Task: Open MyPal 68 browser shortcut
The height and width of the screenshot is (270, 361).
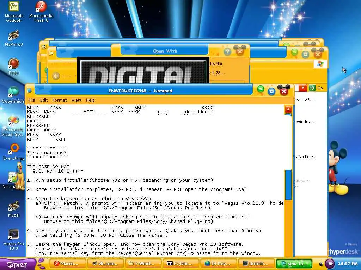Action: tap(14, 38)
